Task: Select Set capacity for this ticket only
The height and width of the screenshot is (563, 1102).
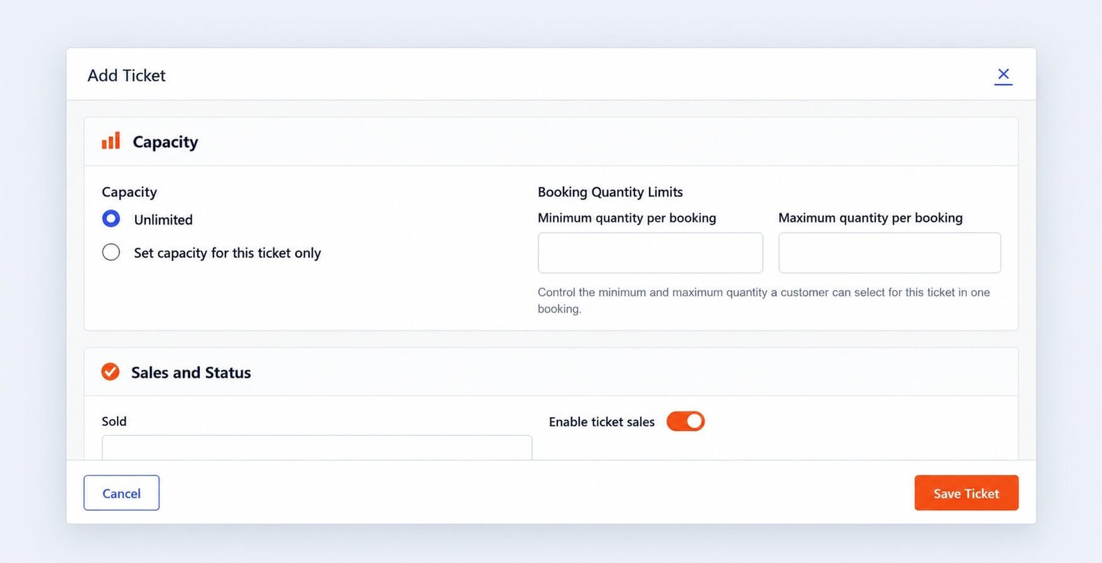Action: point(111,253)
